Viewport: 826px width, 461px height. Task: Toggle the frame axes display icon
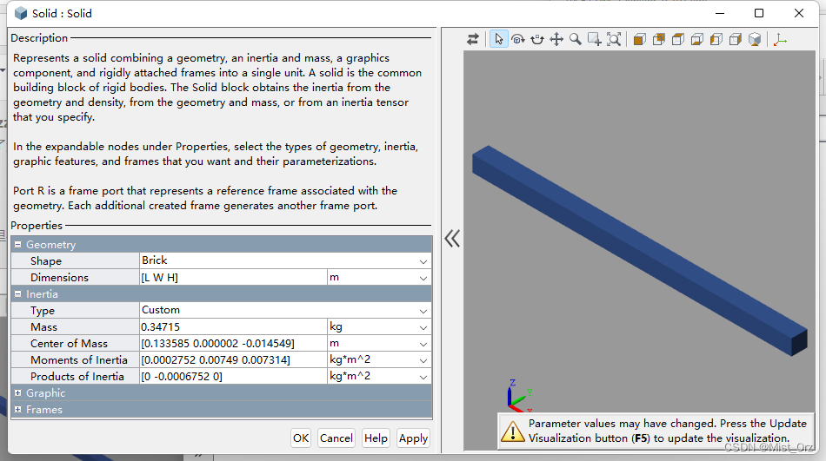[x=780, y=39]
